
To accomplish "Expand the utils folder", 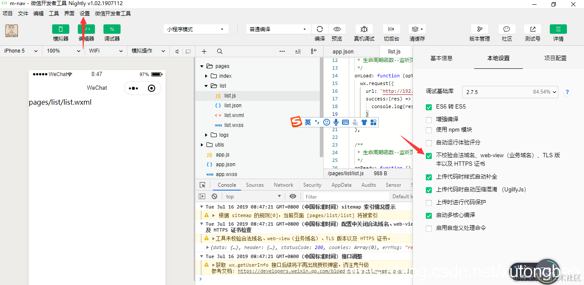I will pos(202,145).
